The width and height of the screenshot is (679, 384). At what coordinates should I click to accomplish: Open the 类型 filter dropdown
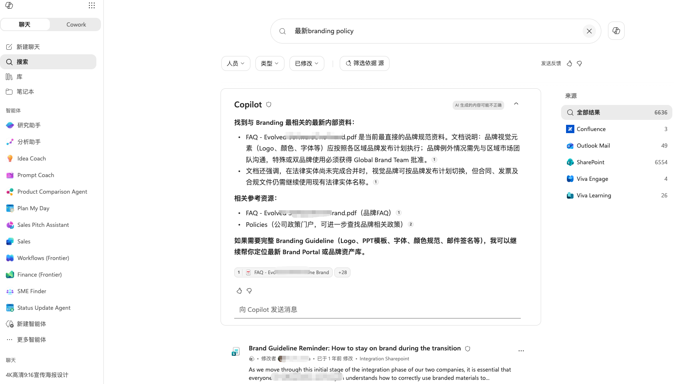point(270,63)
